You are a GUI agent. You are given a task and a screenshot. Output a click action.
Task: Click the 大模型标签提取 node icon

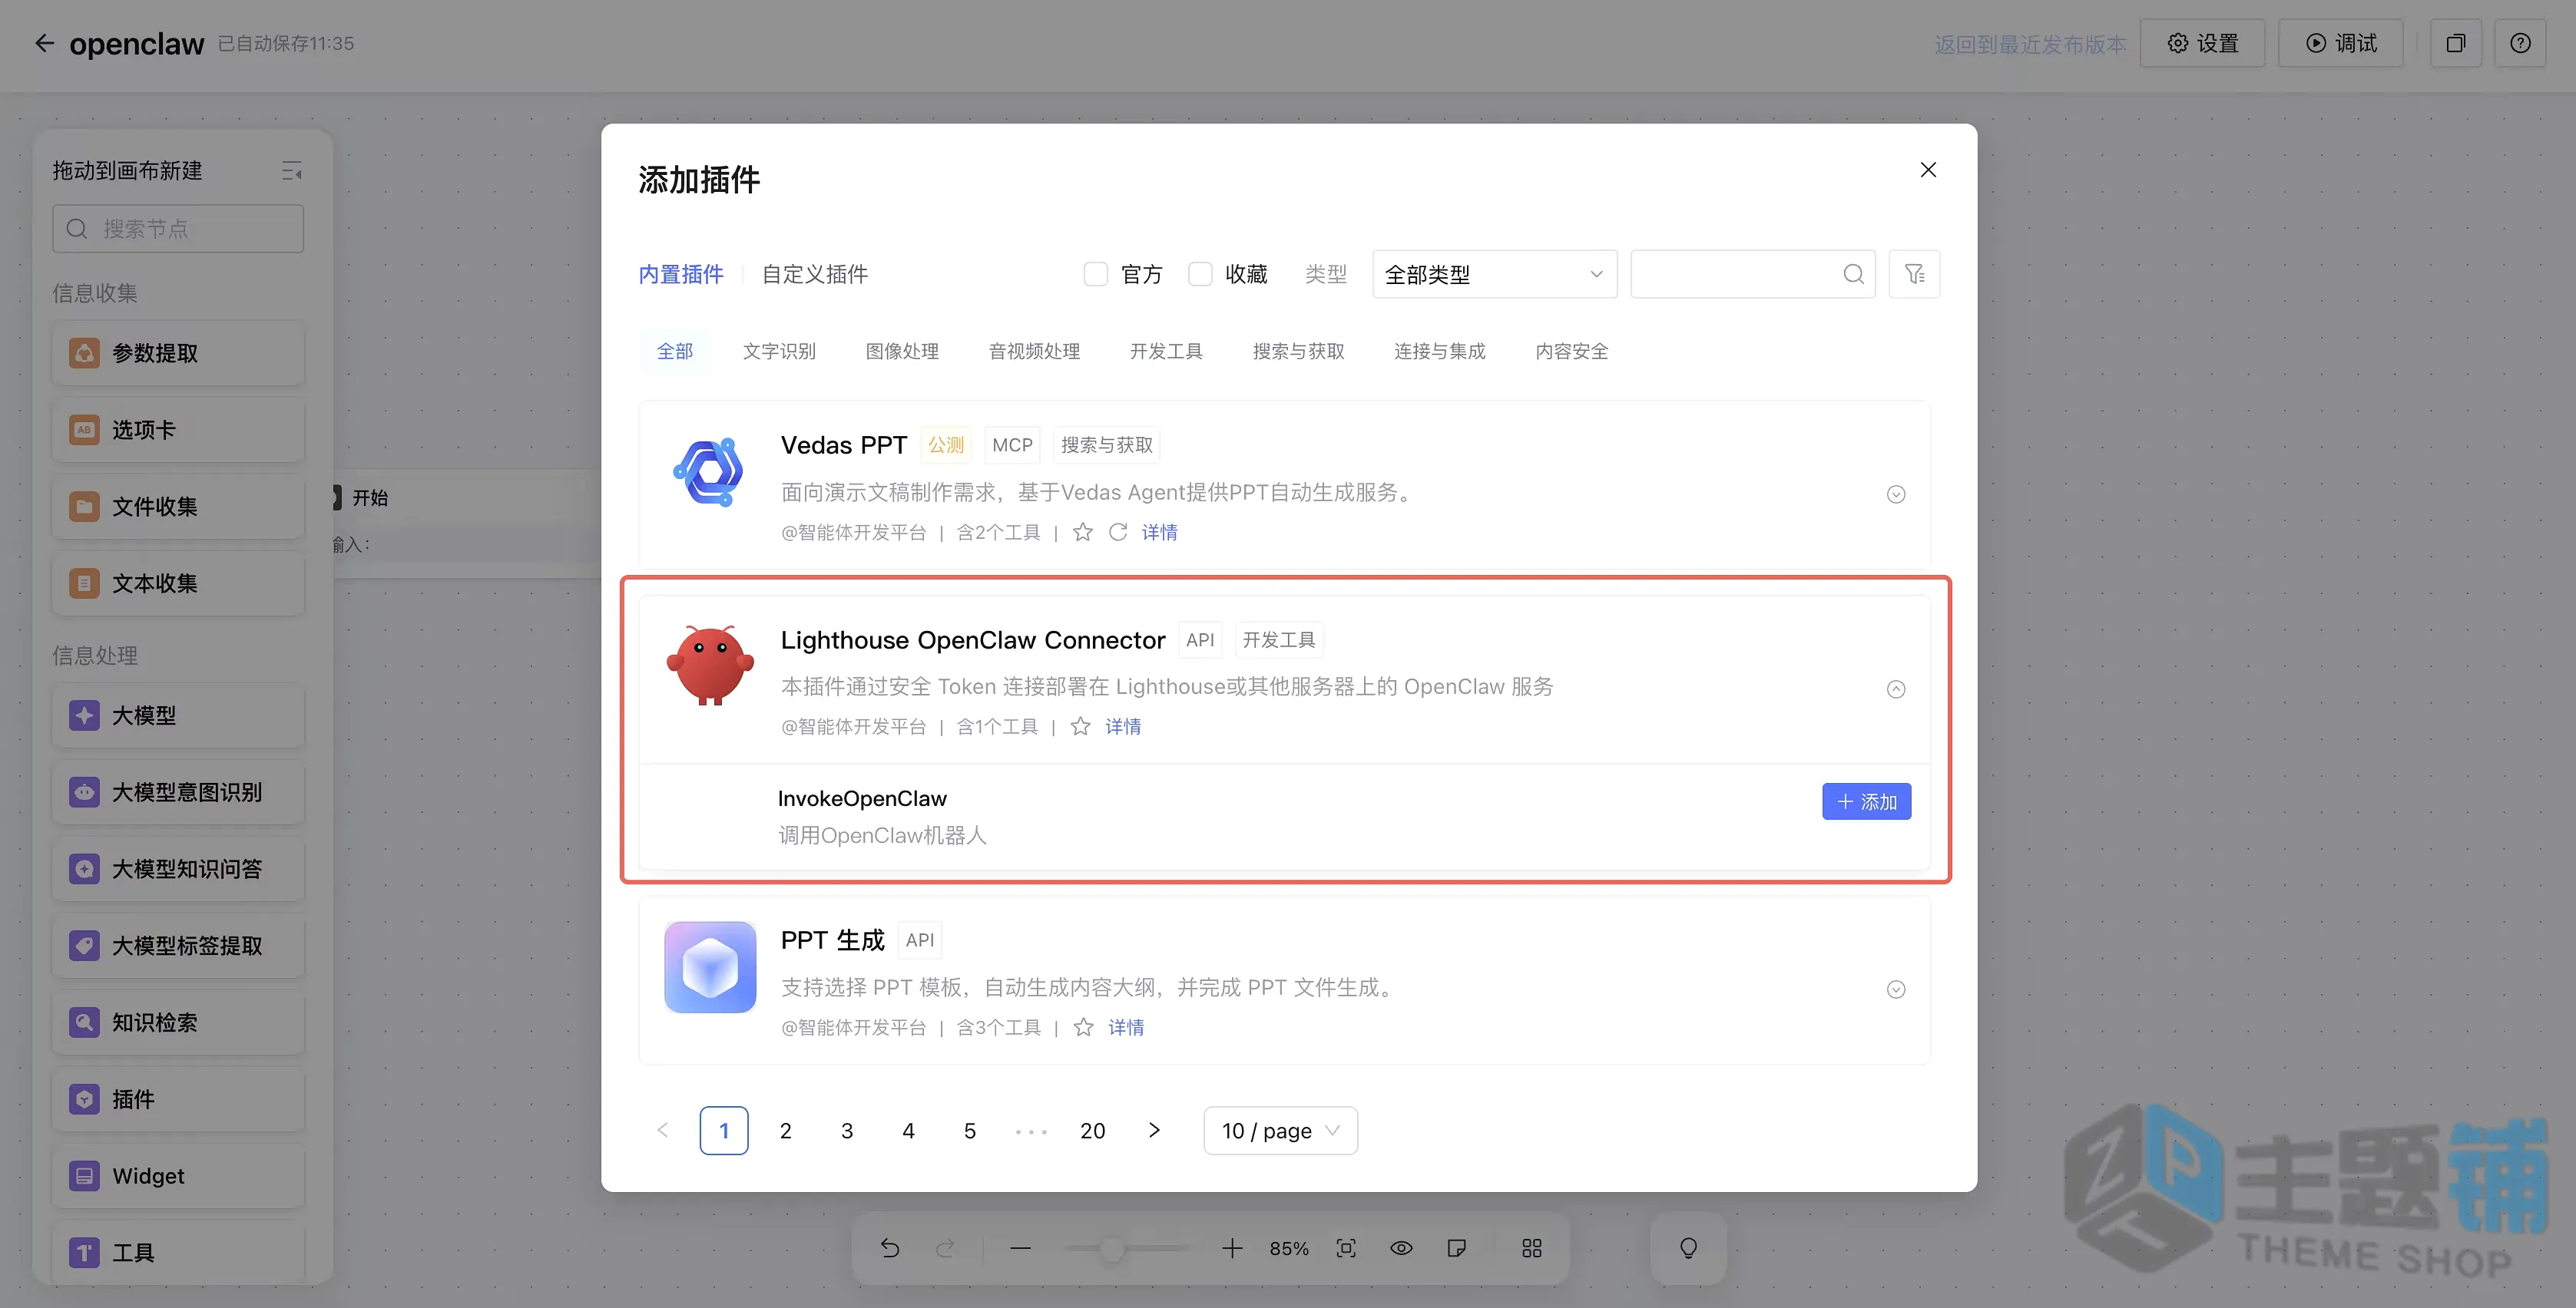(84, 945)
